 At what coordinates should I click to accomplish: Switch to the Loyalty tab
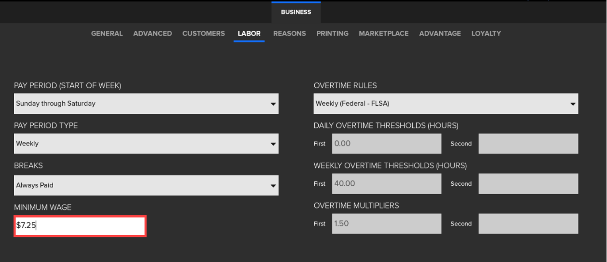click(x=486, y=33)
